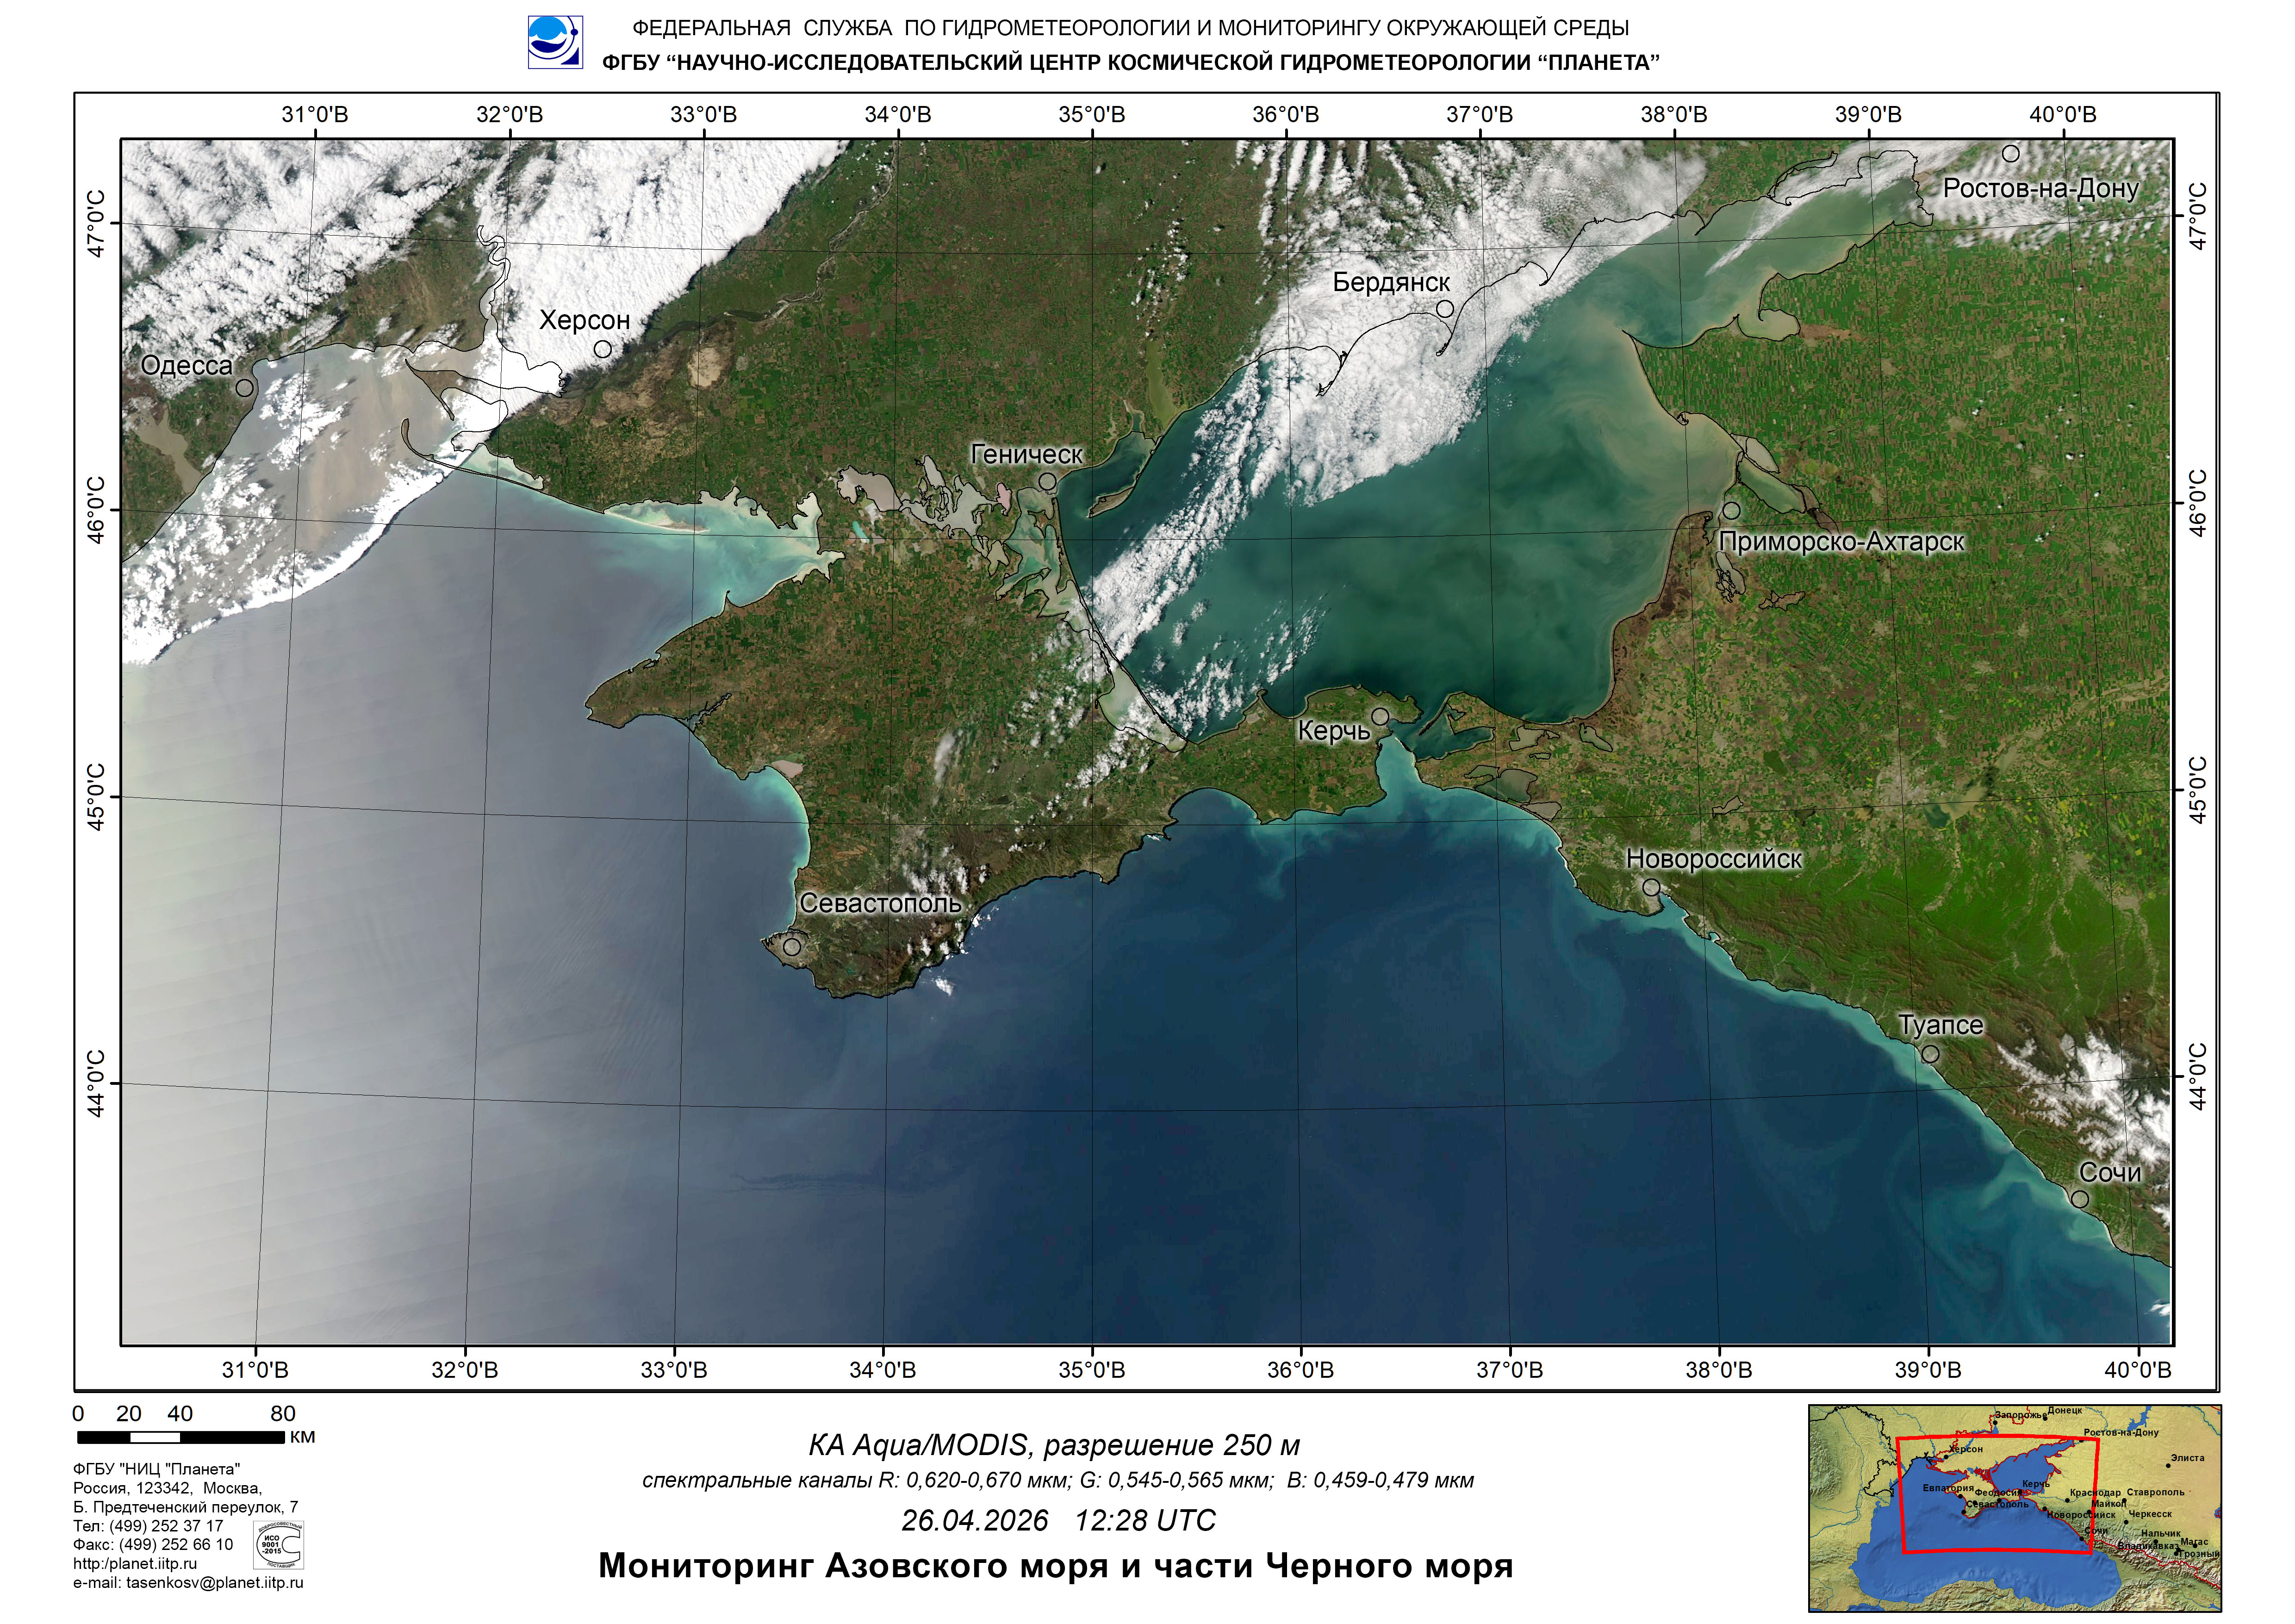Click the Керчь city marker circle
The height and width of the screenshot is (1624, 2295).
tap(1380, 716)
